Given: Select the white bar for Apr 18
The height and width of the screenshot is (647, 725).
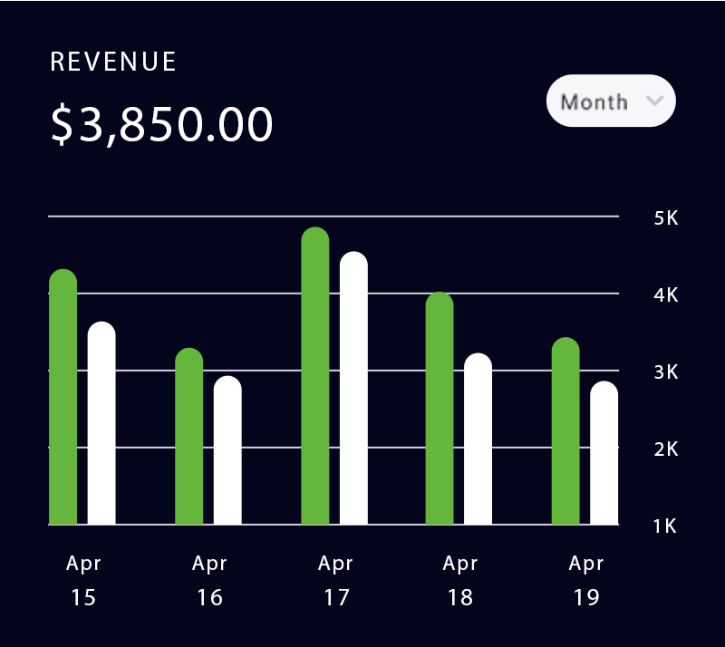Looking at the screenshot, I should pyautogui.click(x=478, y=439).
